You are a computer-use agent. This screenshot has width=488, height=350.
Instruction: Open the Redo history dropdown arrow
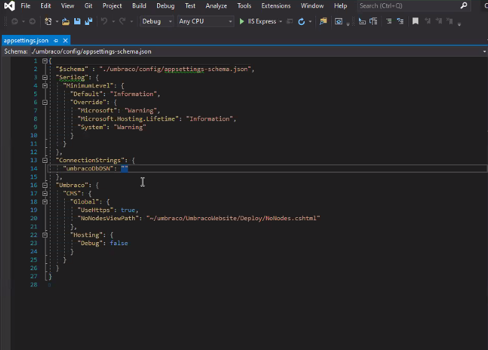pyautogui.click(x=132, y=21)
